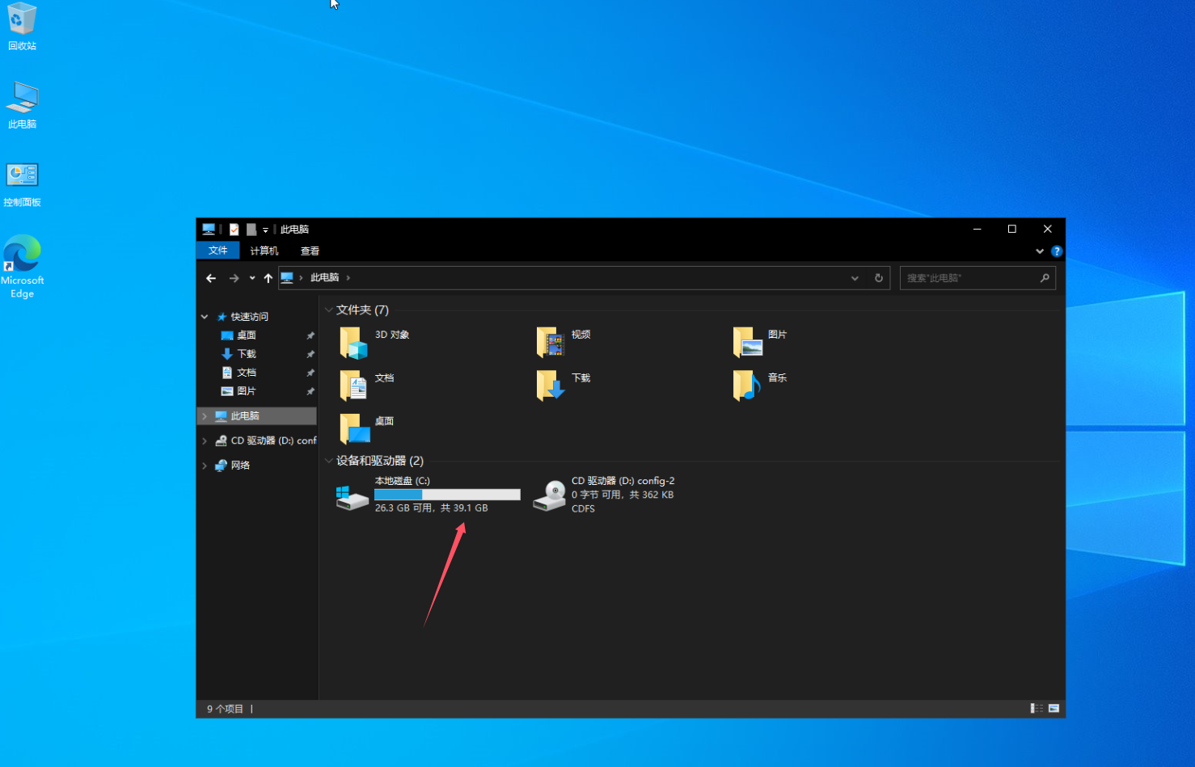Unpin 文档 using its pin icon
This screenshot has height=767, width=1195.
pyautogui.click(x=310, y=373)
